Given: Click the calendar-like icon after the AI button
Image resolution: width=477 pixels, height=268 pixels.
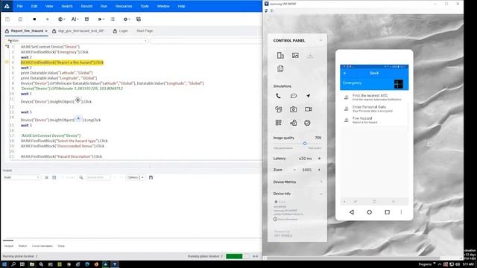Looking at the screenshot, I should [86, 19].
